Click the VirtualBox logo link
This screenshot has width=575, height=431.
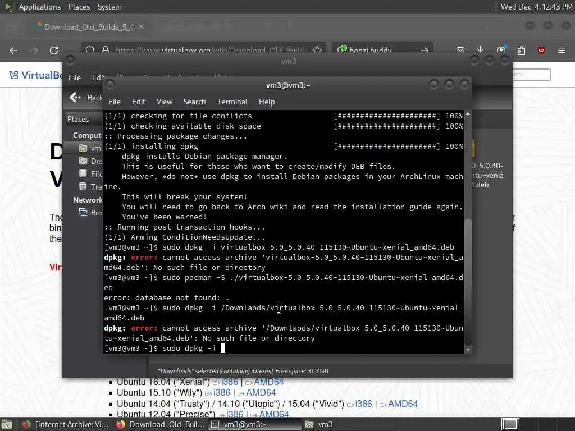point(36,75)
